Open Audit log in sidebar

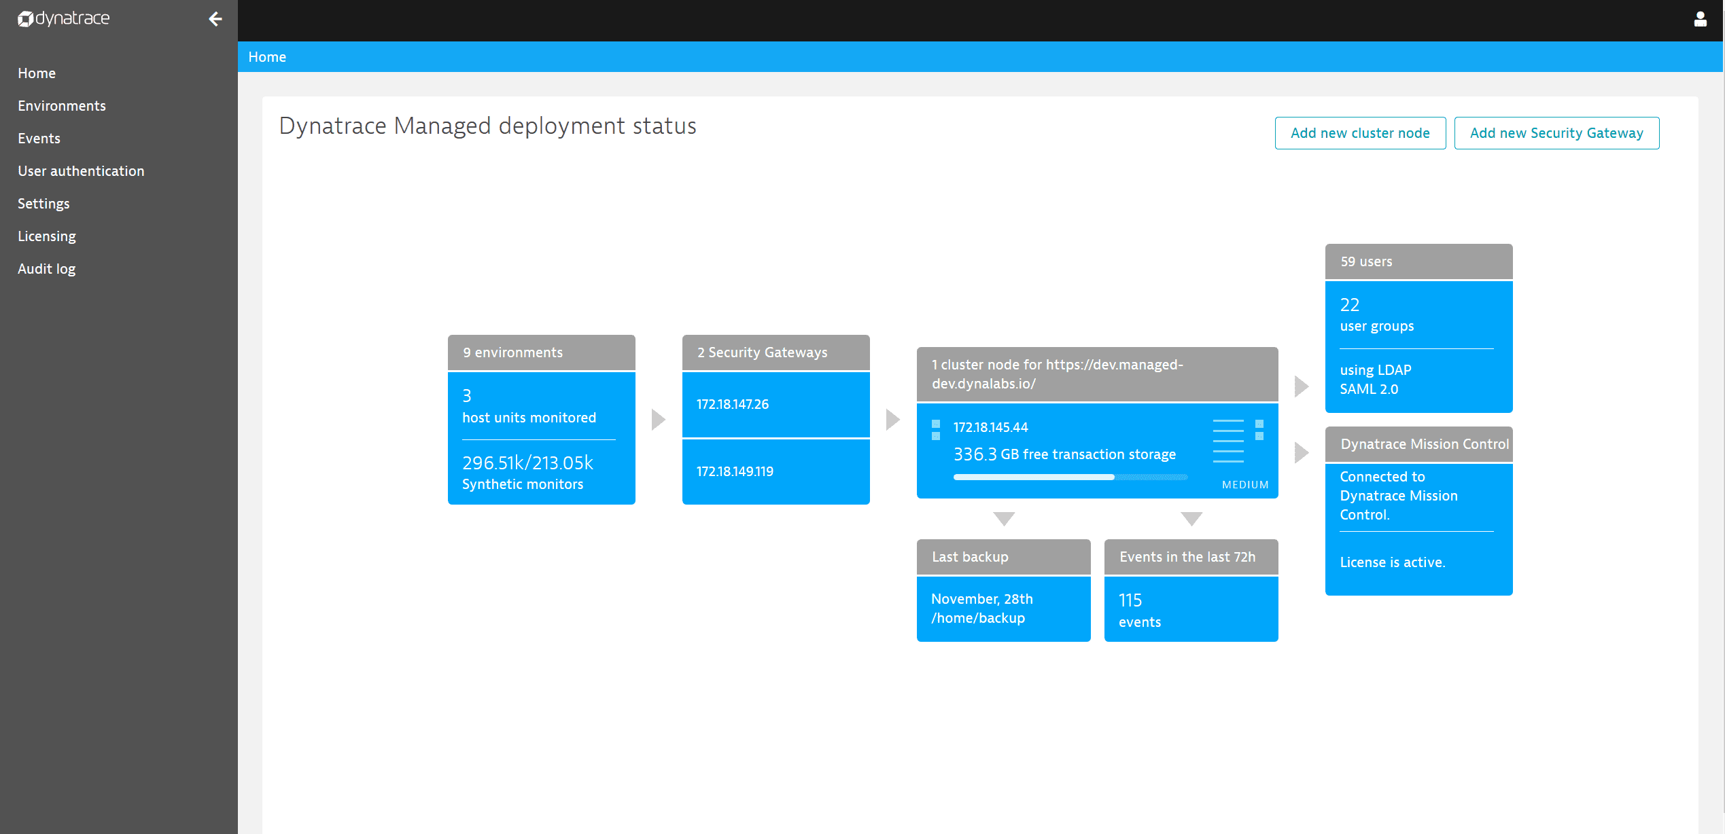point(46,269)
